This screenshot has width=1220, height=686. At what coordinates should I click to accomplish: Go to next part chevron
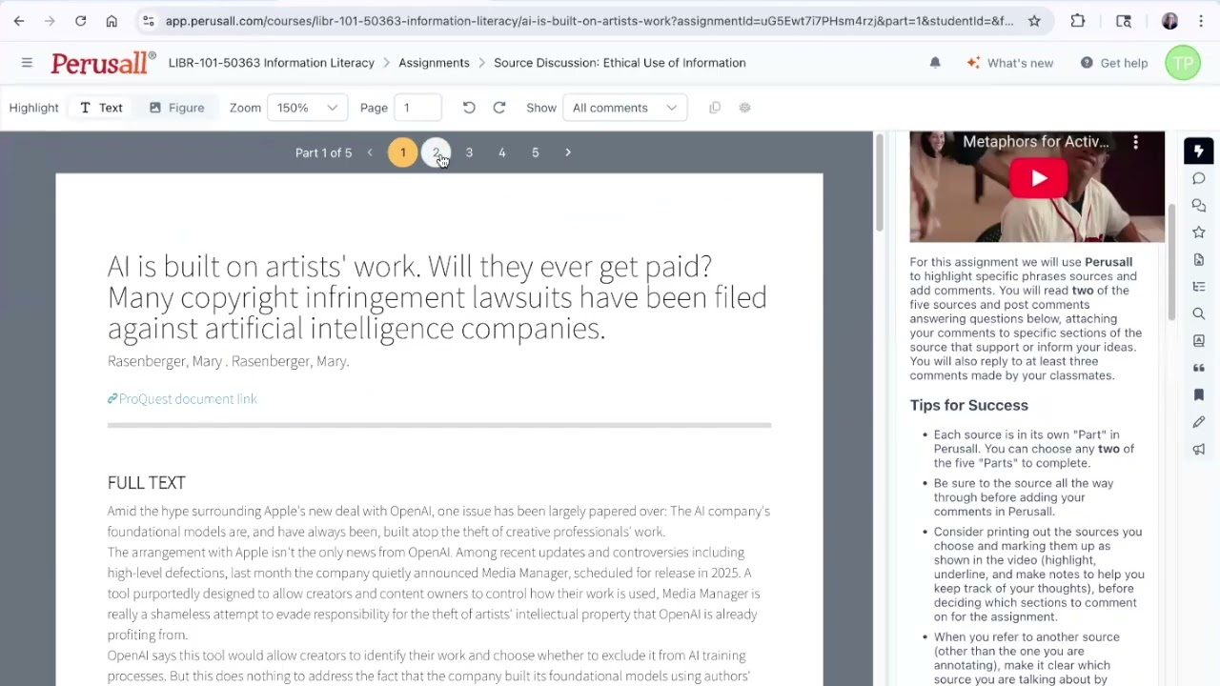pyautogui.click(x=568, y=152)
